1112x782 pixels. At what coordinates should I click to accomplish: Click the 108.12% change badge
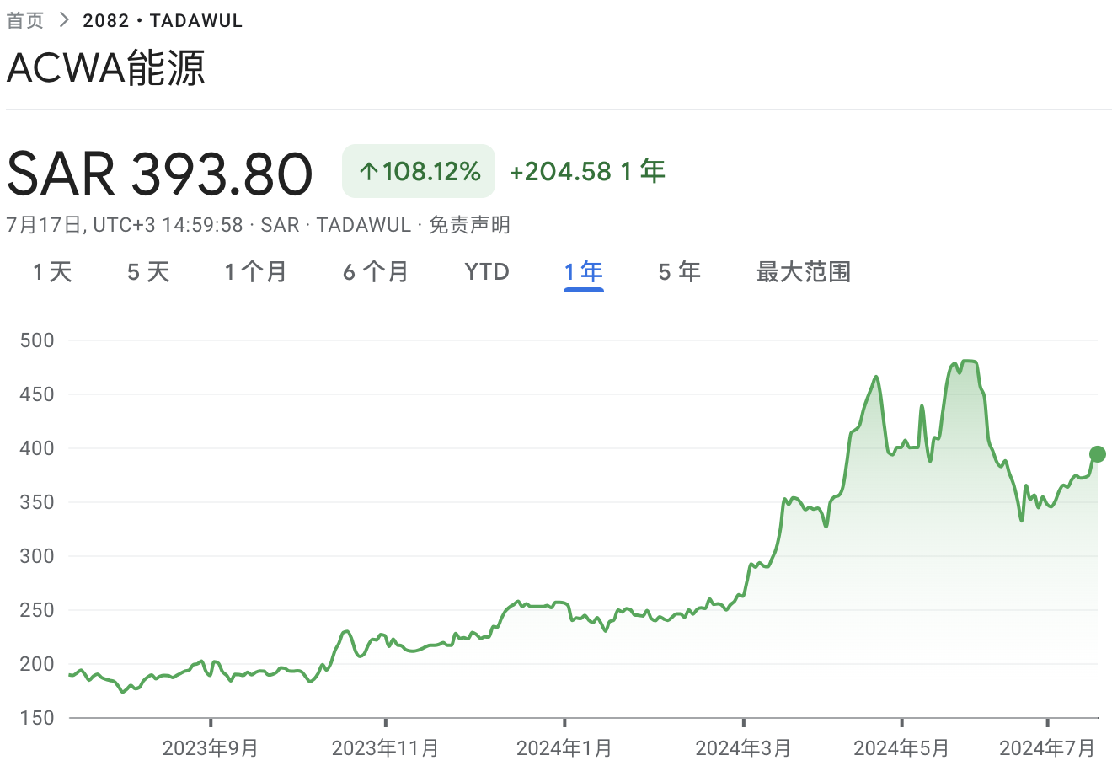point(419,172)
